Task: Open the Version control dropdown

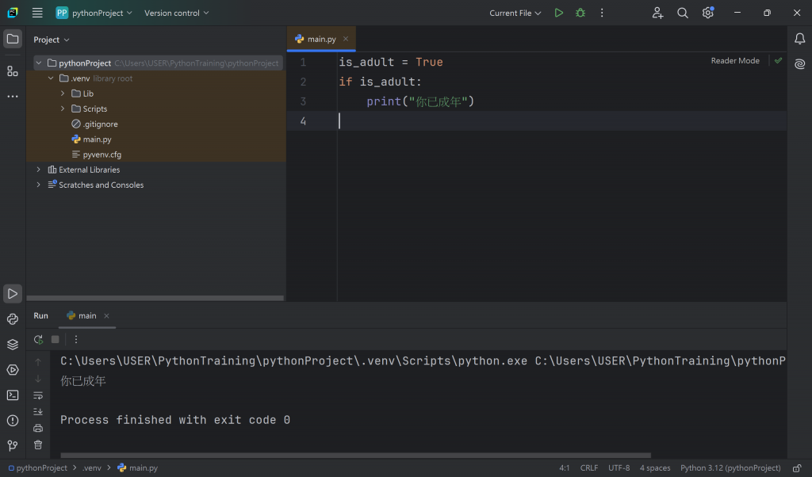Action: pos(177,13)
